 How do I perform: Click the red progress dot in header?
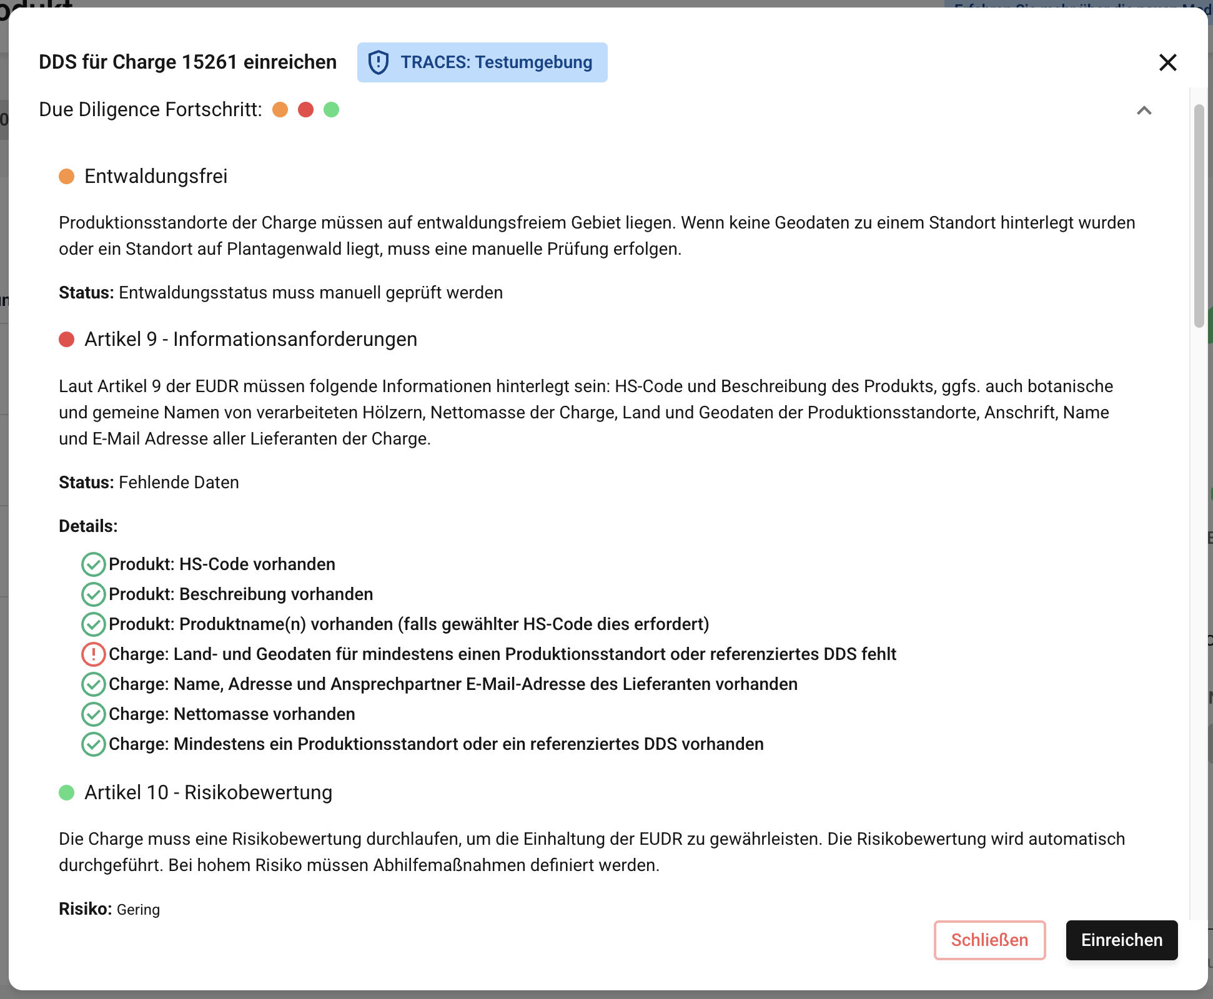tap(306, 110)
